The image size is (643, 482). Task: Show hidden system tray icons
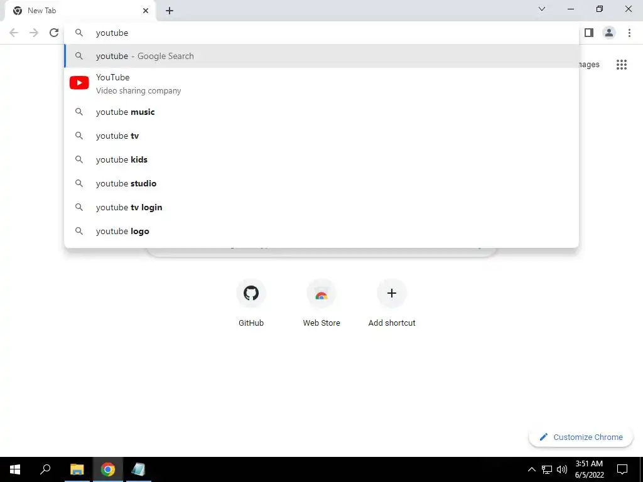point(531,469)
